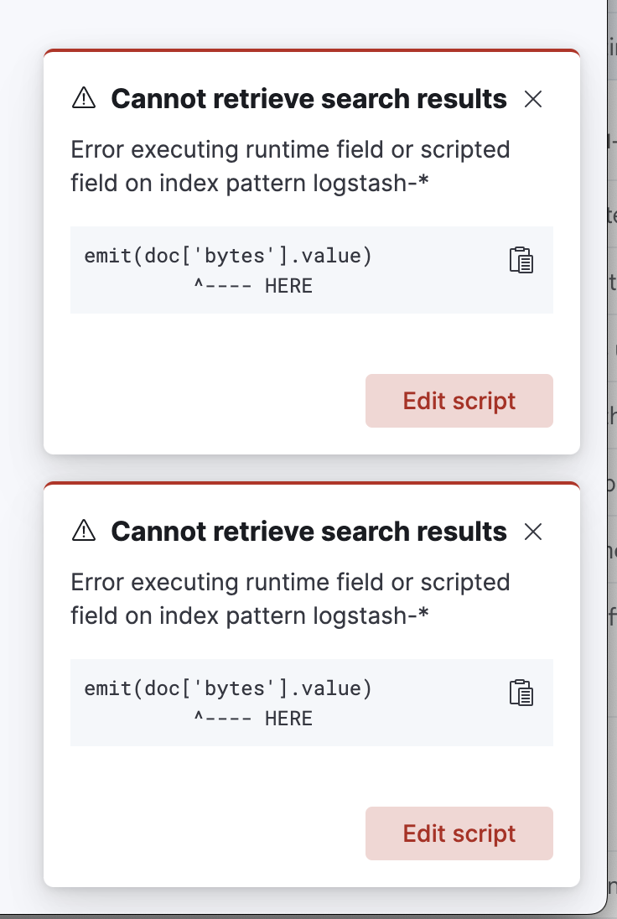Click 'Edit script' in the lower toast
Viewport: 617px width, 919px height.
point(459,833)
